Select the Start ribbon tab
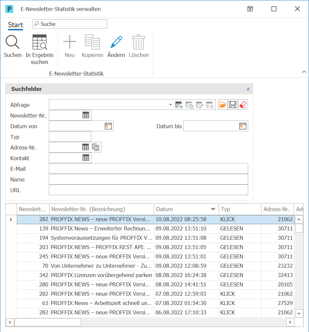 (15, 25)
